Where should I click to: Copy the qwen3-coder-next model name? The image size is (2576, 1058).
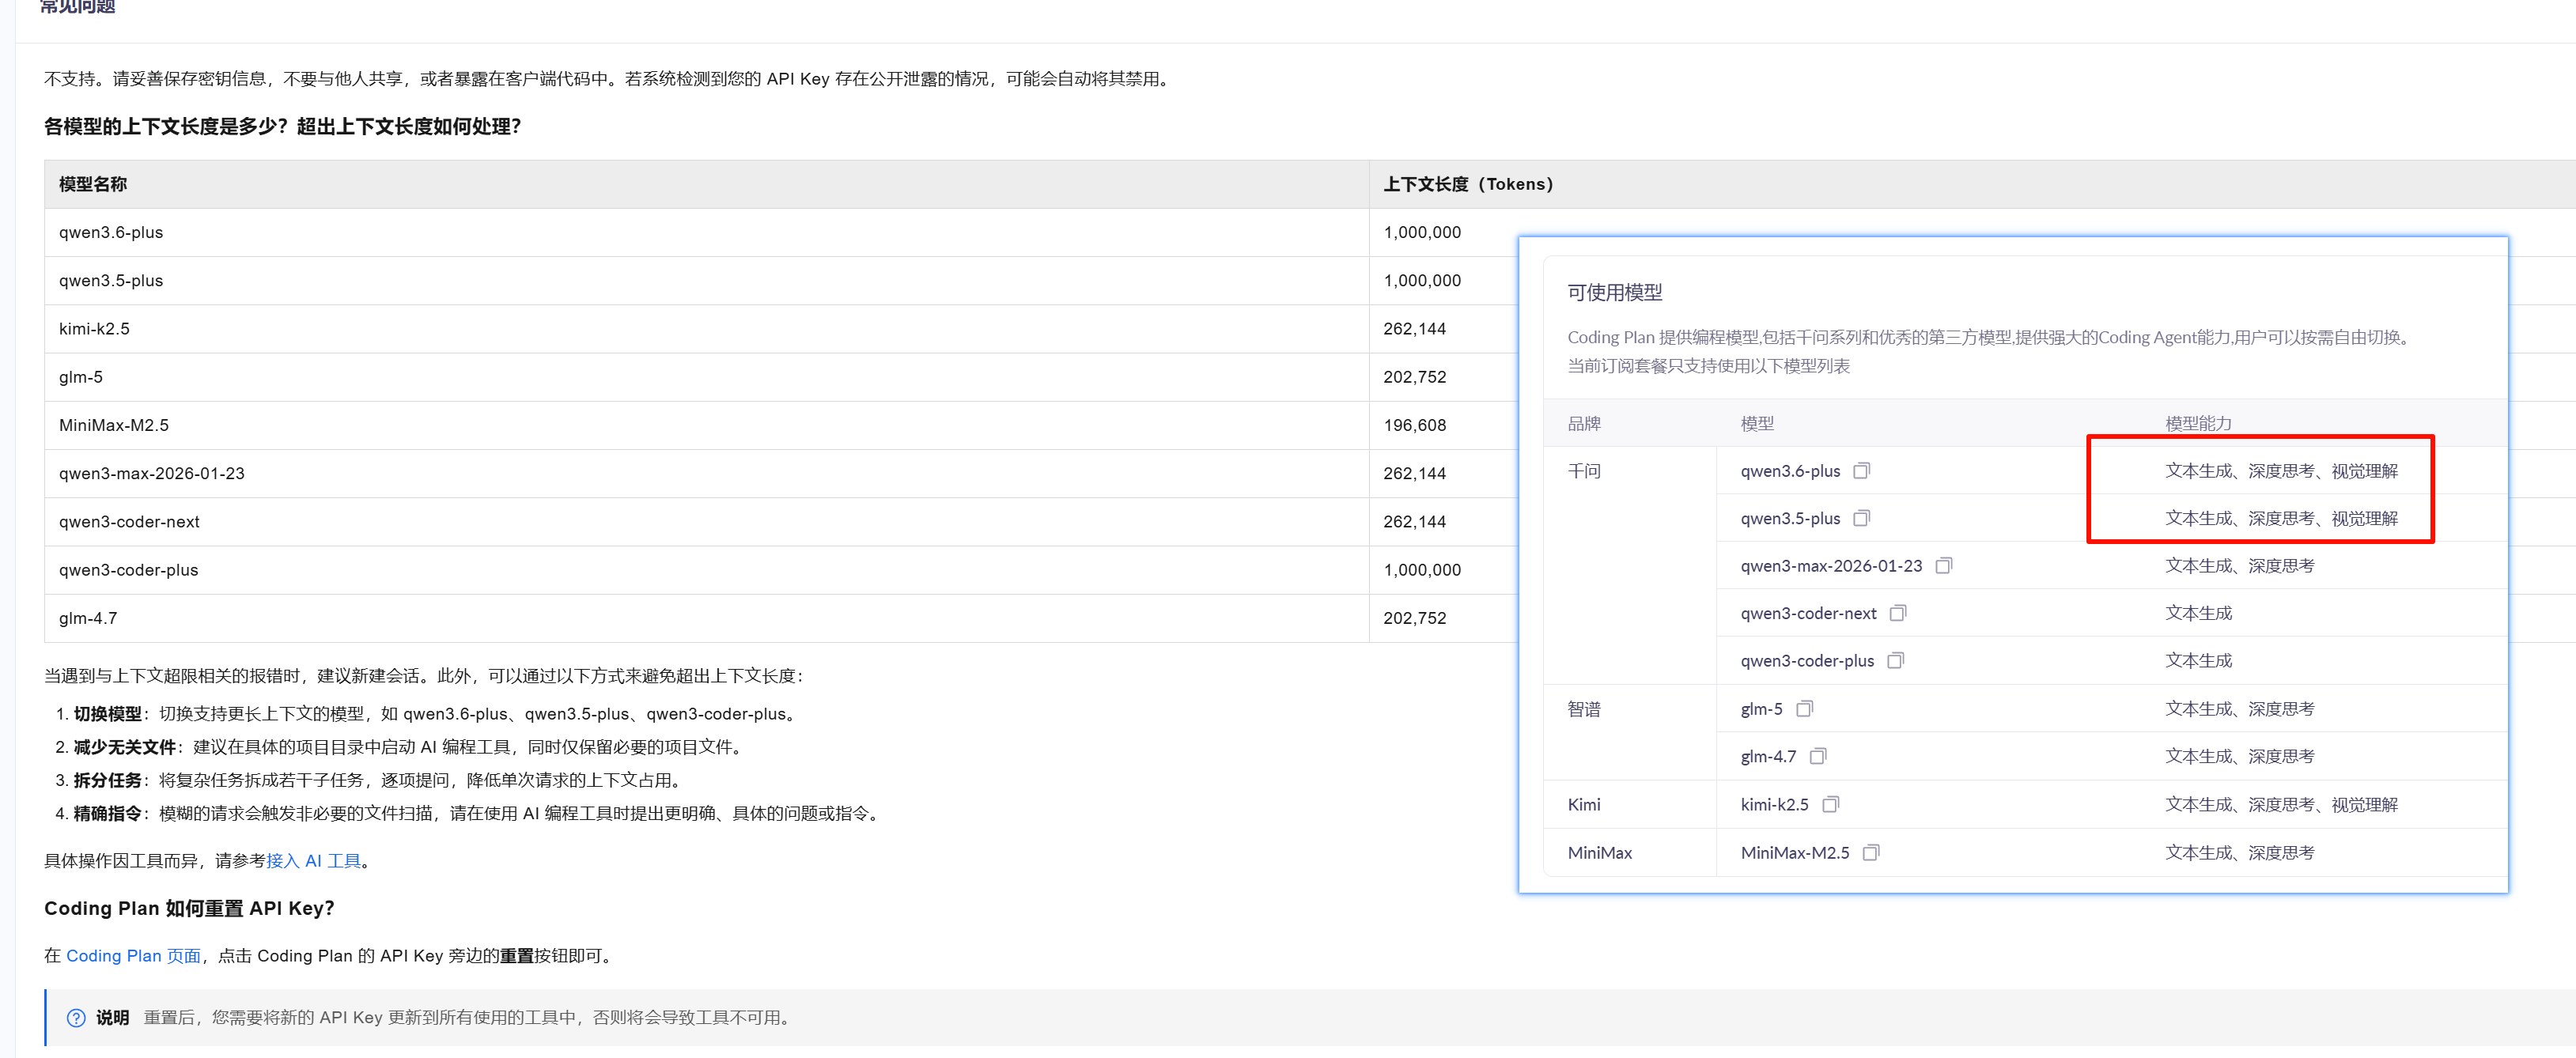pyautogui.click(x=1897, y=613)
